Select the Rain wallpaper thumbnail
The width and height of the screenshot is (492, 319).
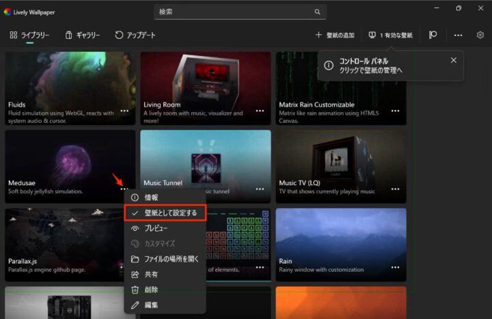pyautogui.click(x=341, y=245)
